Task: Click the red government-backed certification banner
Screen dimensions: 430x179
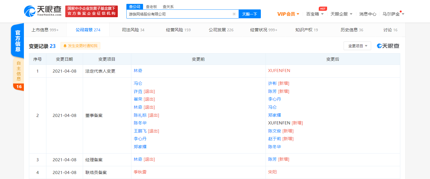Action: 91,11
